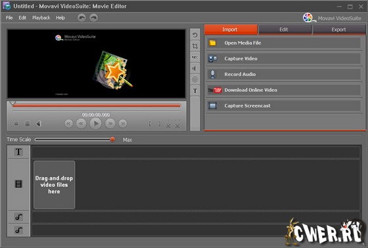The height and width of the screenshot is (248, 368).
Task: Click the video preview window
Action: pos(96,64)
